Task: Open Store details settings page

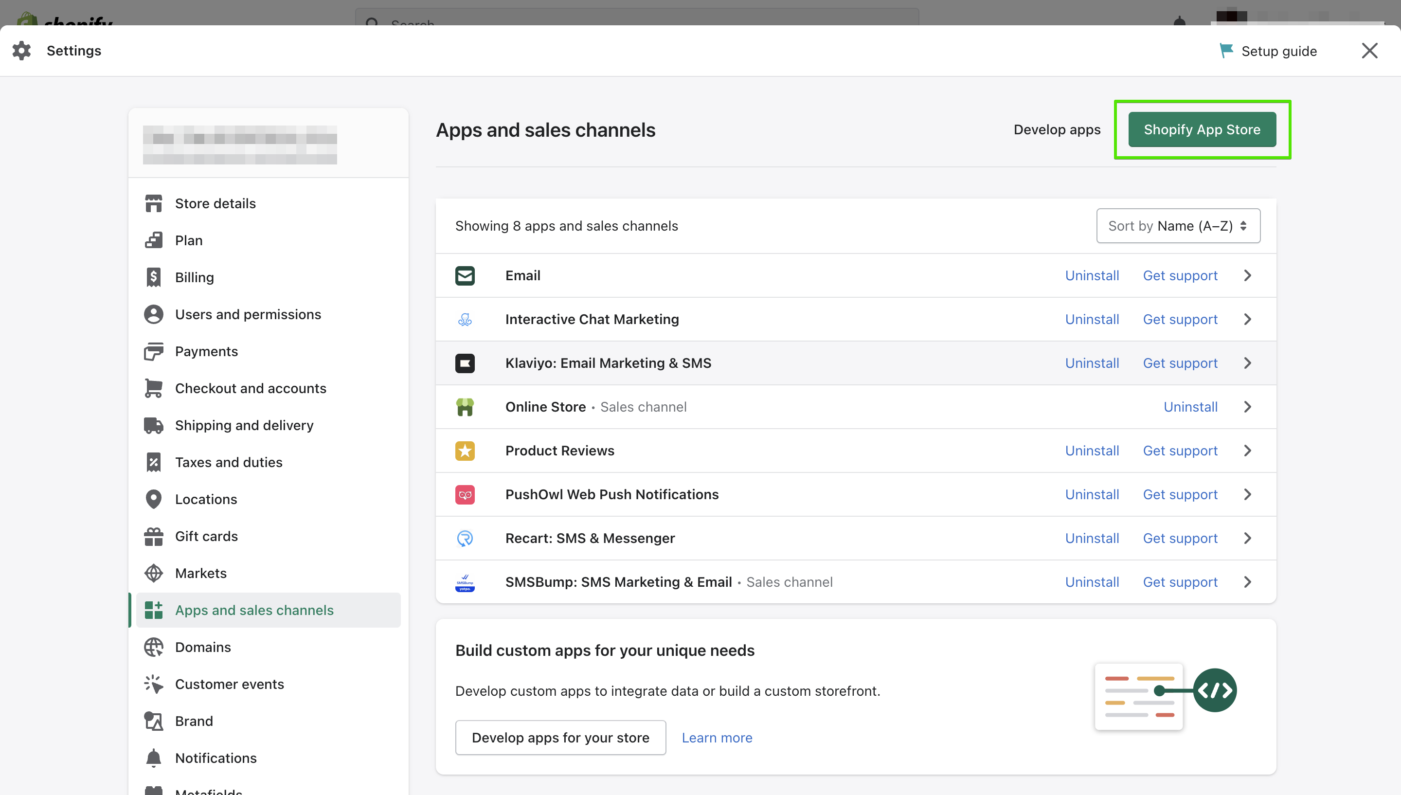Action: (x=269, y=203)
